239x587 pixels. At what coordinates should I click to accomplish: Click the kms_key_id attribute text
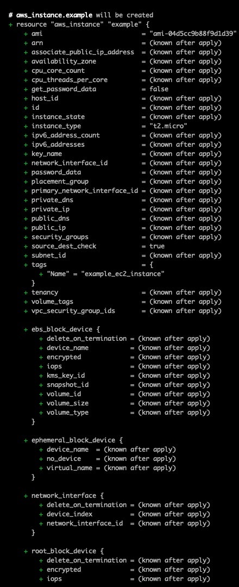coord(66,376)
